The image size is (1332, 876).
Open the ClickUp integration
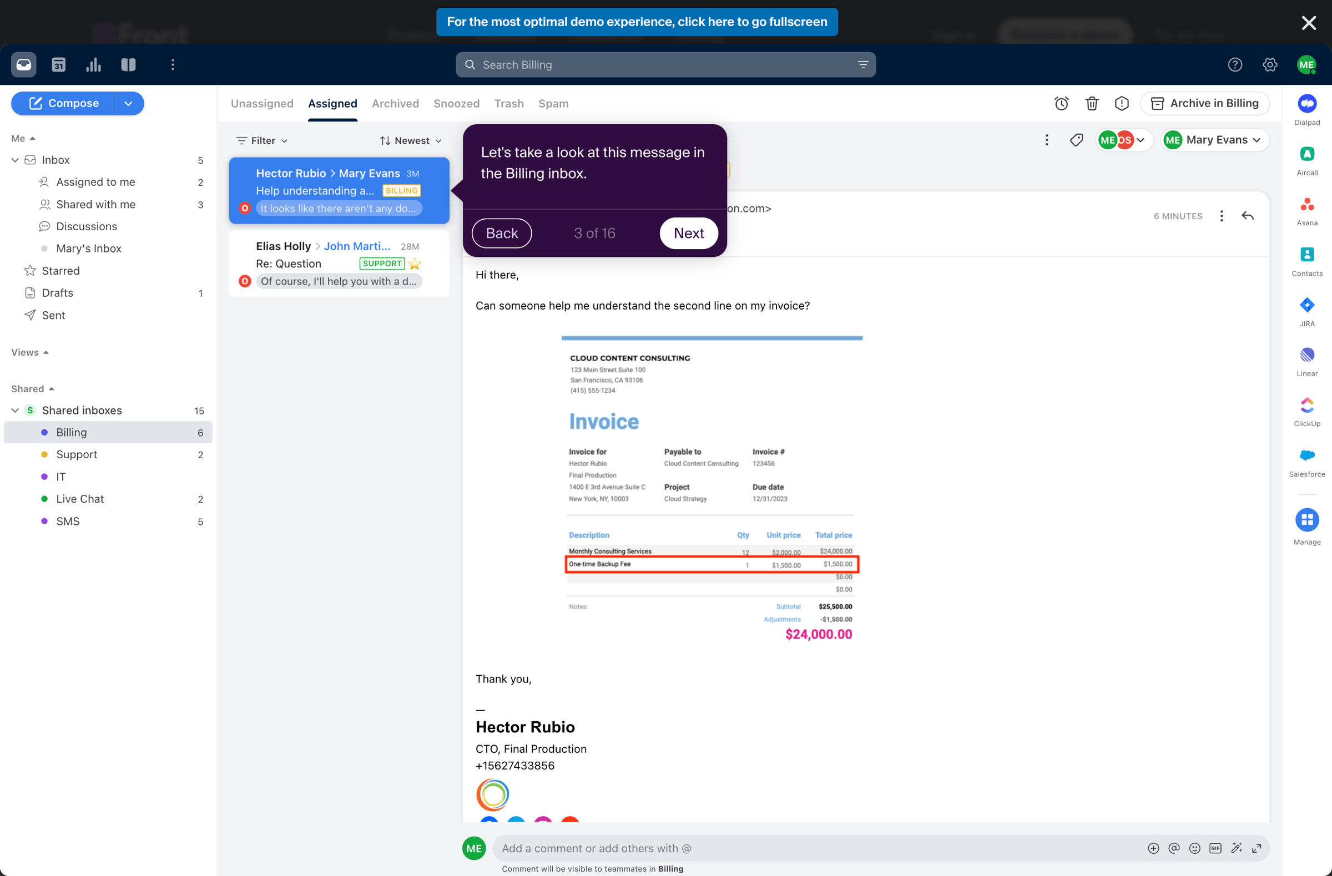1307,411
